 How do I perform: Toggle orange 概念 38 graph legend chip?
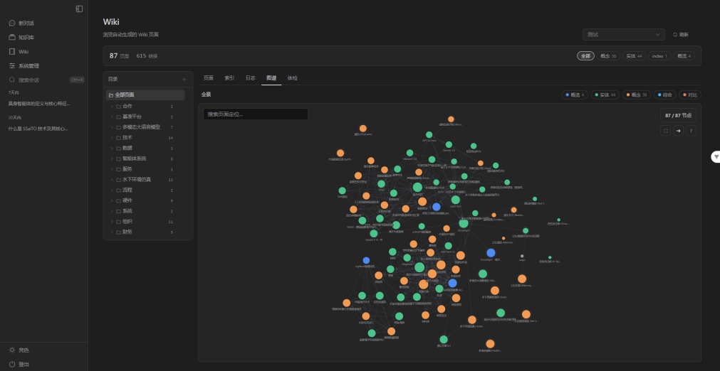637,95
